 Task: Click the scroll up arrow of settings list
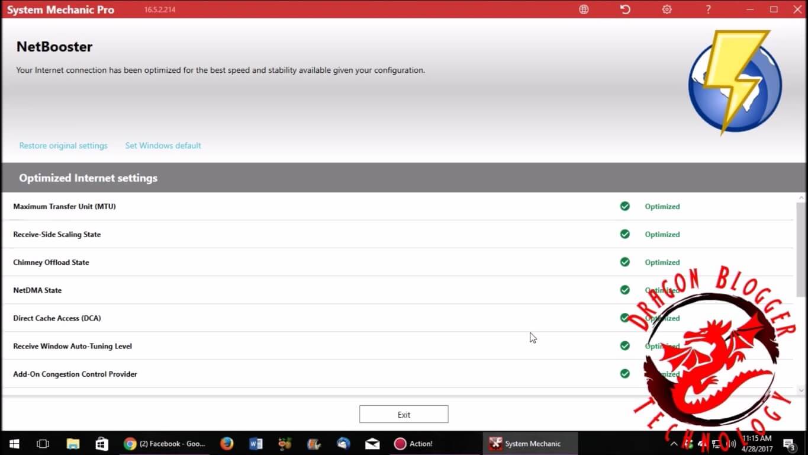pos(801,197)
